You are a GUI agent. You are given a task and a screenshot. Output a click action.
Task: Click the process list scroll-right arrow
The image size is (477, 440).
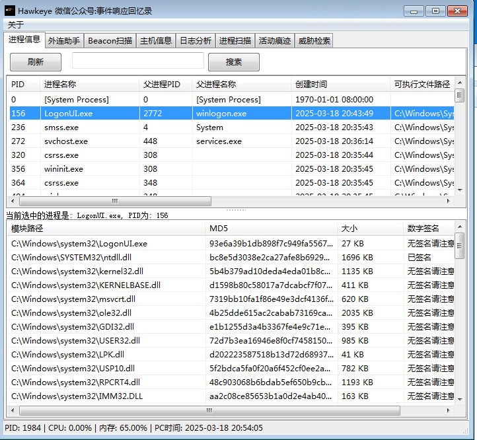[x=449, y=201]
